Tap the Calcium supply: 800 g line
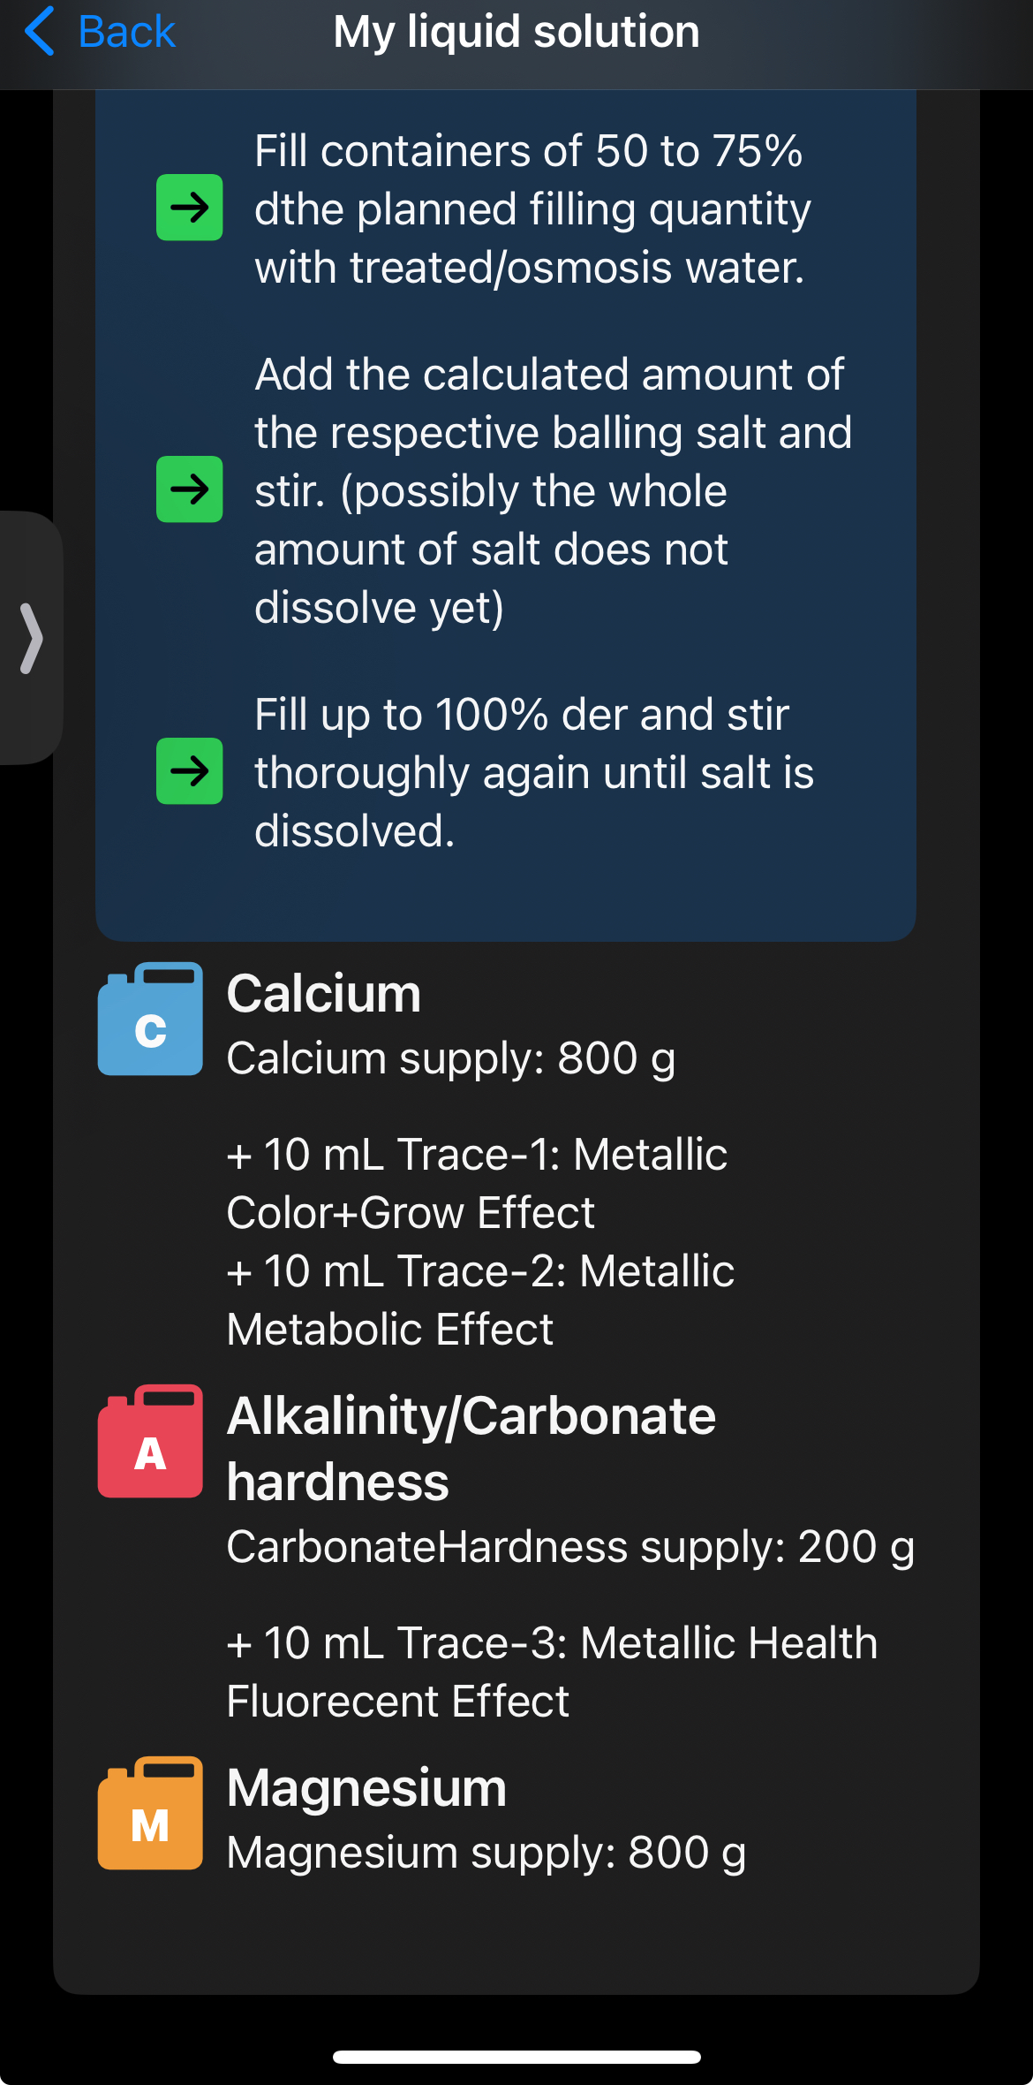 coord(451,1058)
